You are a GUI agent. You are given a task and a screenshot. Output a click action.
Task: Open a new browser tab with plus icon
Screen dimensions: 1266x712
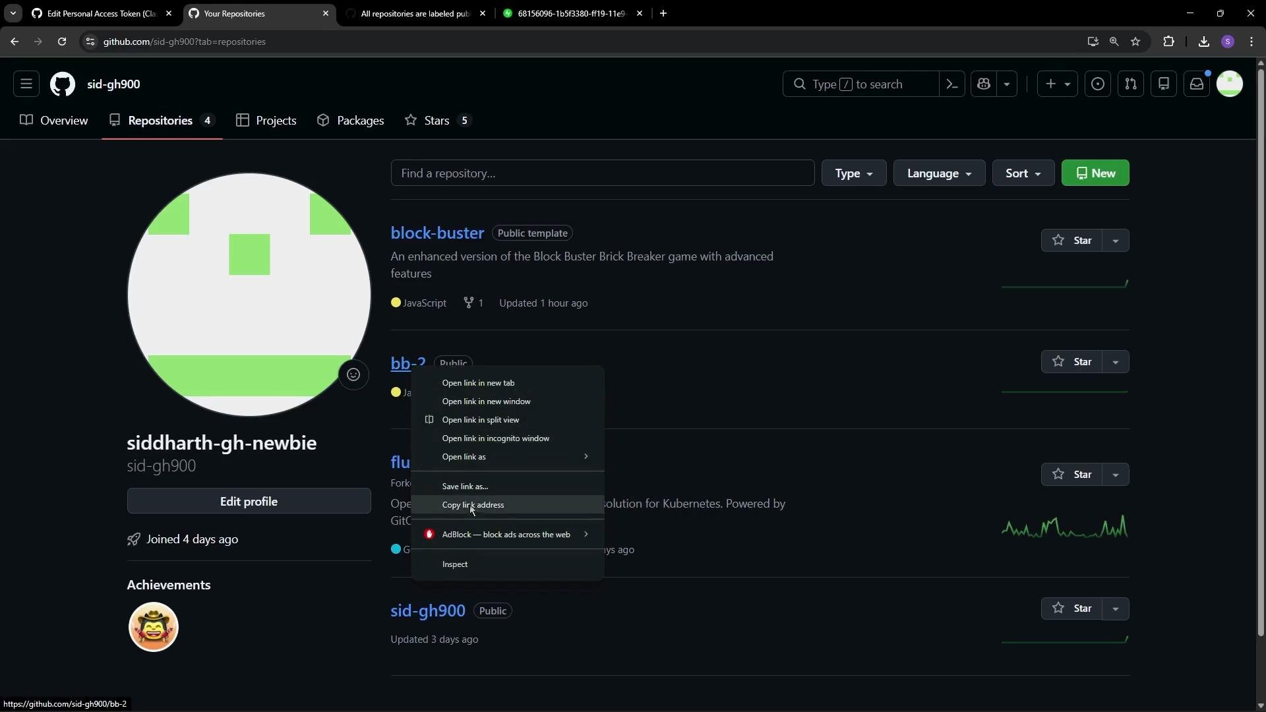[663, 13]
